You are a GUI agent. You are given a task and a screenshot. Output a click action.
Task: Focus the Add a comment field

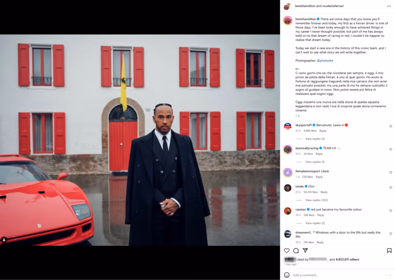(x=338, y=275)
